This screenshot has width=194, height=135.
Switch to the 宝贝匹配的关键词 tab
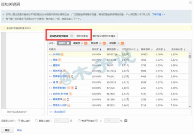pyautogui.click(x=59, y=36)
